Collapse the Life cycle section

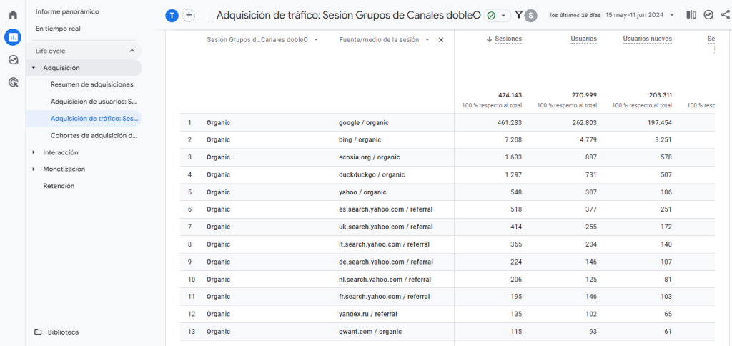[132, 51]
